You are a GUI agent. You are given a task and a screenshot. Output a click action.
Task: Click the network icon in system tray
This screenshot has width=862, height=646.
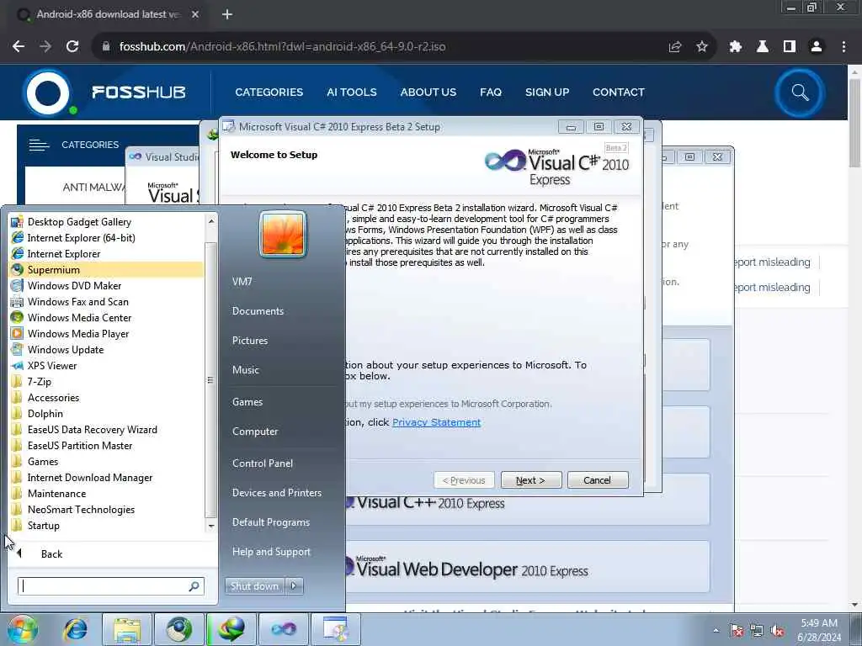click(757, 631)
